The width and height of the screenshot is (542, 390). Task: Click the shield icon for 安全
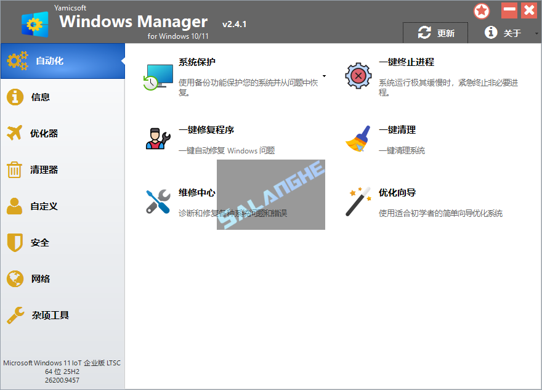[15, 242]
